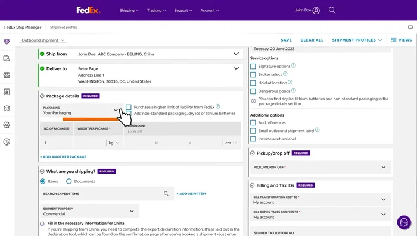
Task: Tick the Hold at location checkbox
Action: coord(253,83)
